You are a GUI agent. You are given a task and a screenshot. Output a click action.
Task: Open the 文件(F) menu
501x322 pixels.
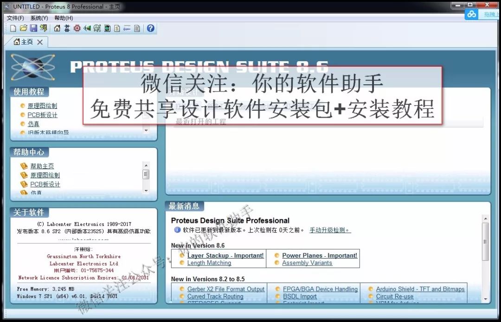(x=15, y=18)
